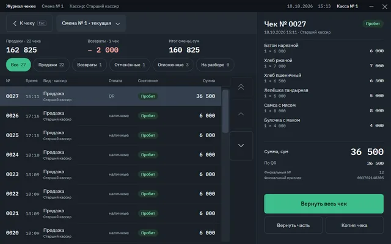Select the Все 27 filter chip

(x=18, y=65)
